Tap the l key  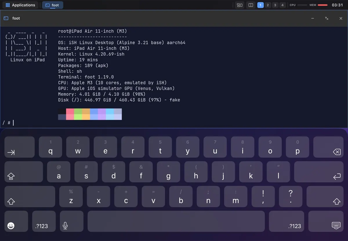click(278, 172)
